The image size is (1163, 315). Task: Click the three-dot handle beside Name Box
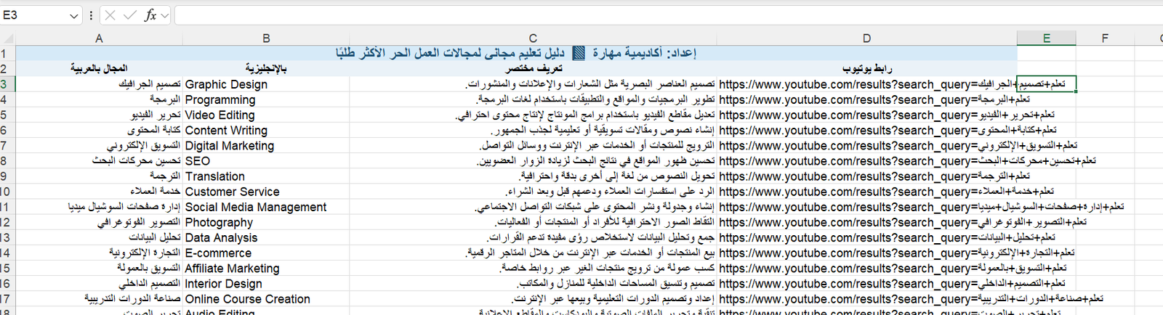click(x=91, y=15)
